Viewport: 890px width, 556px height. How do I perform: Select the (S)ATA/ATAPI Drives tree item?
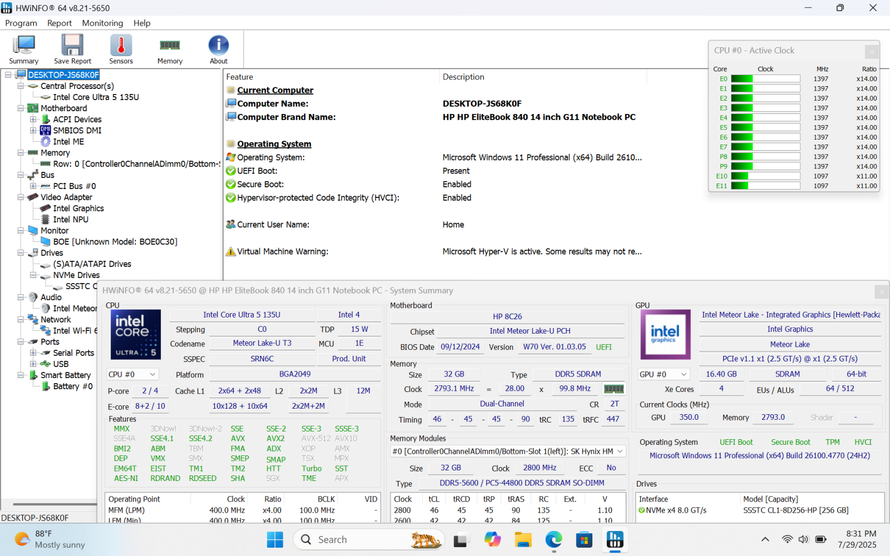coord(92,264)
